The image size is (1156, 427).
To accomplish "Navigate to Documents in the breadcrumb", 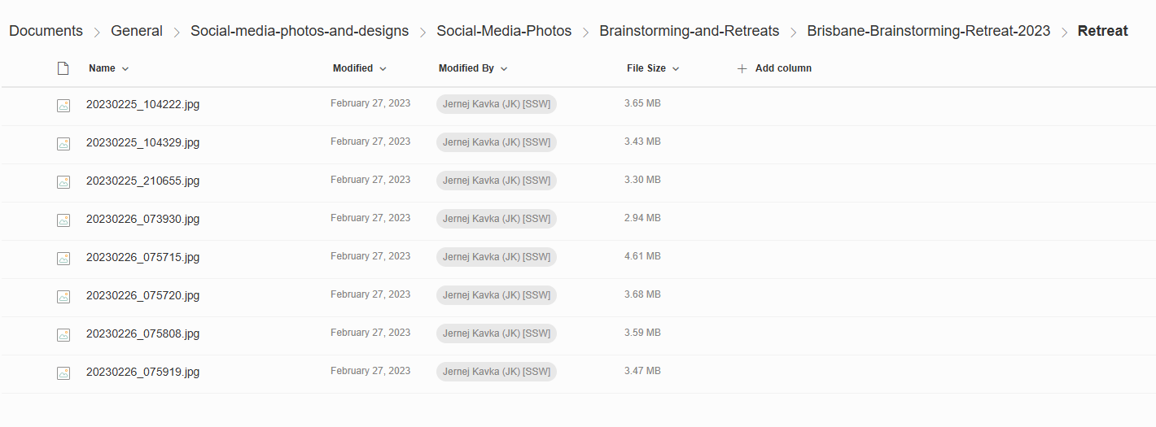I will (46, 31).
